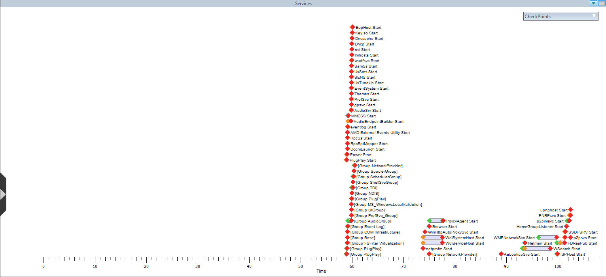Click the upnphost Start marker
This screenshot has height=277, width=606.
(x=570, y=210)
